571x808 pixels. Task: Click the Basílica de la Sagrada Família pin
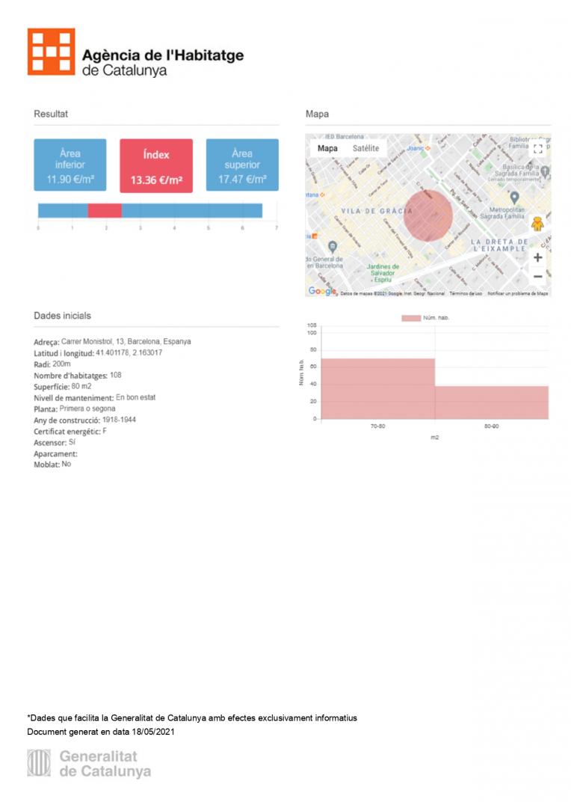coord(545,172)
